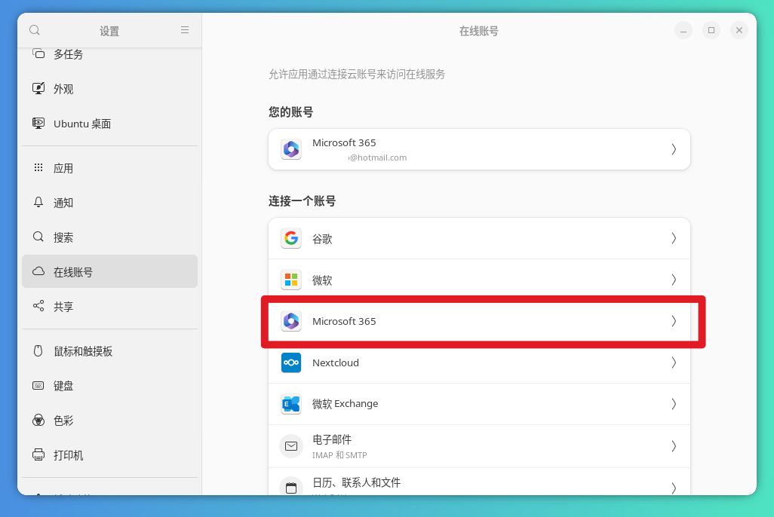Click the calendar icon for 日历、联系人和文件
Image resolution: width=774 pixels, height=517 pixels.
tap(291, 487)
